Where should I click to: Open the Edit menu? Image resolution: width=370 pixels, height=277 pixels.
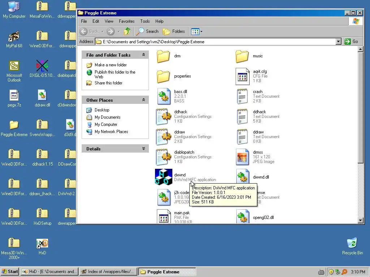96,21
